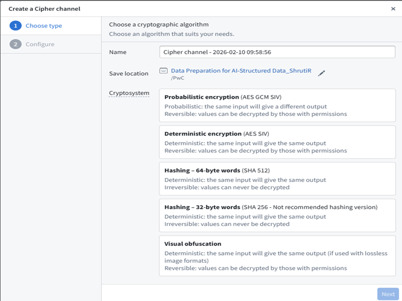
Task: Select the Choose type step
Action: pos(43,26)
